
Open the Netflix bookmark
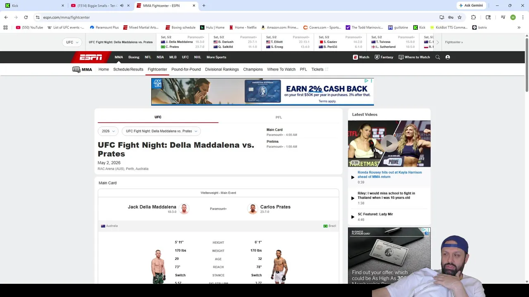pos(243,28)
